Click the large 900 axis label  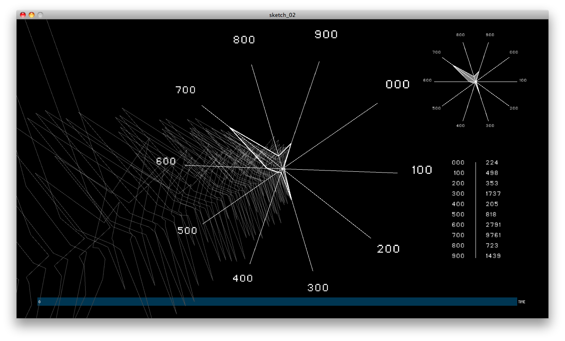coord(326,34)
